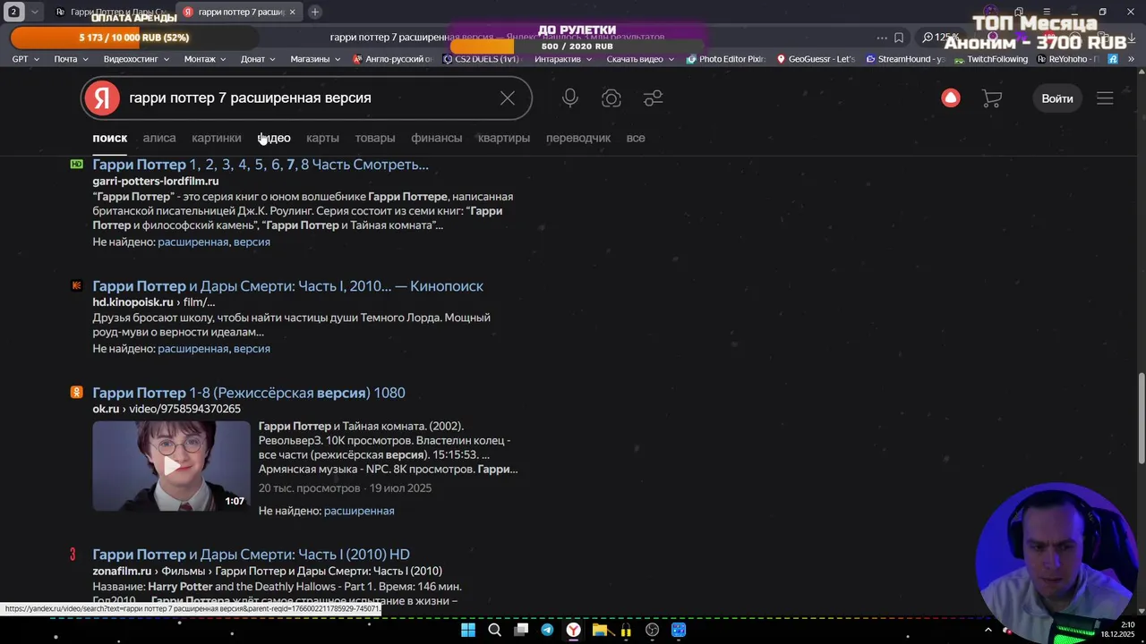Screen dimensions: 1146x644
Task: Switch to the картинки tab
Action: (x=217, y=138)
